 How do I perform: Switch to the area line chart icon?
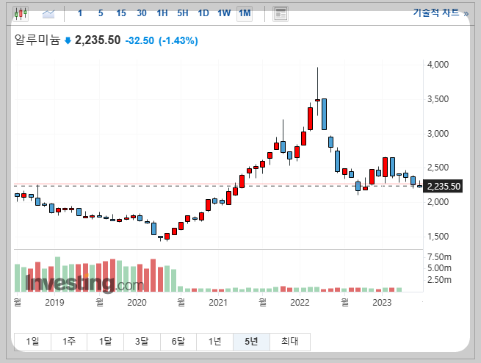coord(48,13)
